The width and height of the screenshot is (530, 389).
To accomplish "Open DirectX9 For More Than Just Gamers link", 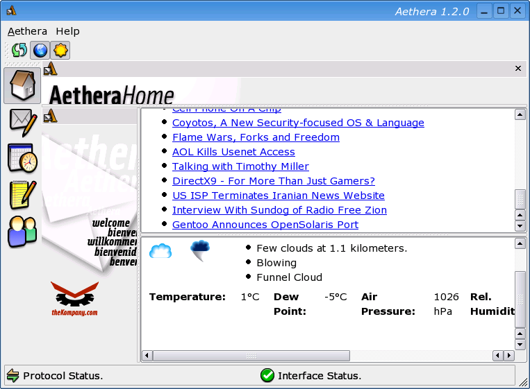I will (x=274, y=181).
